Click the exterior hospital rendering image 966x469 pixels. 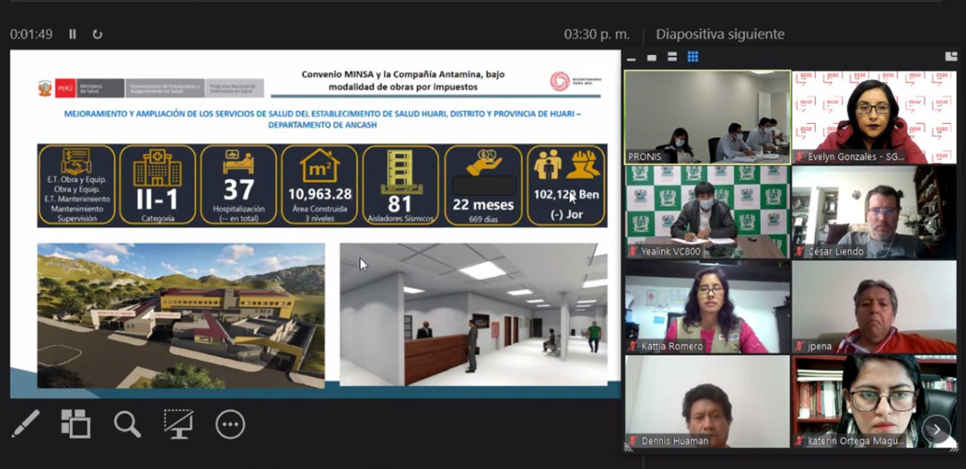pyautogui.click(x=181, y=315)
